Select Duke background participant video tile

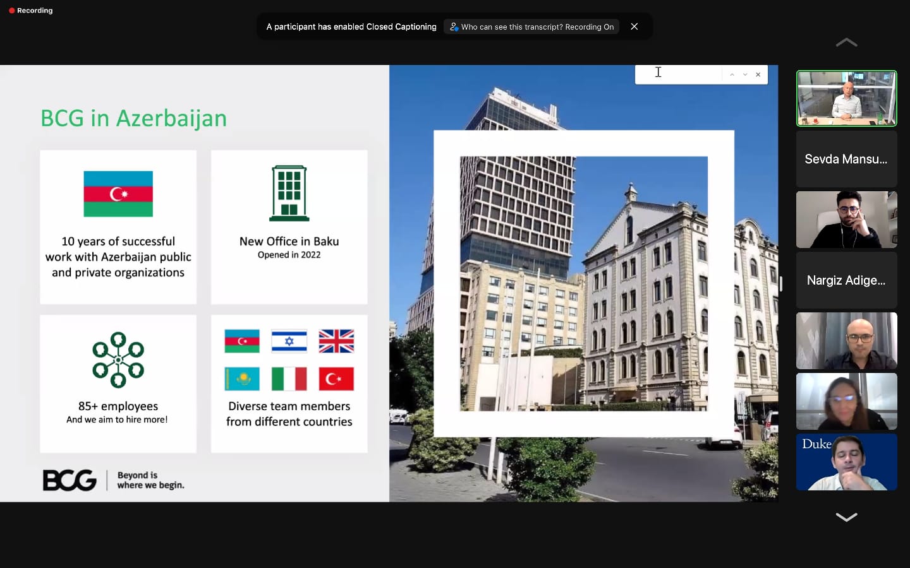coord(846,462)
